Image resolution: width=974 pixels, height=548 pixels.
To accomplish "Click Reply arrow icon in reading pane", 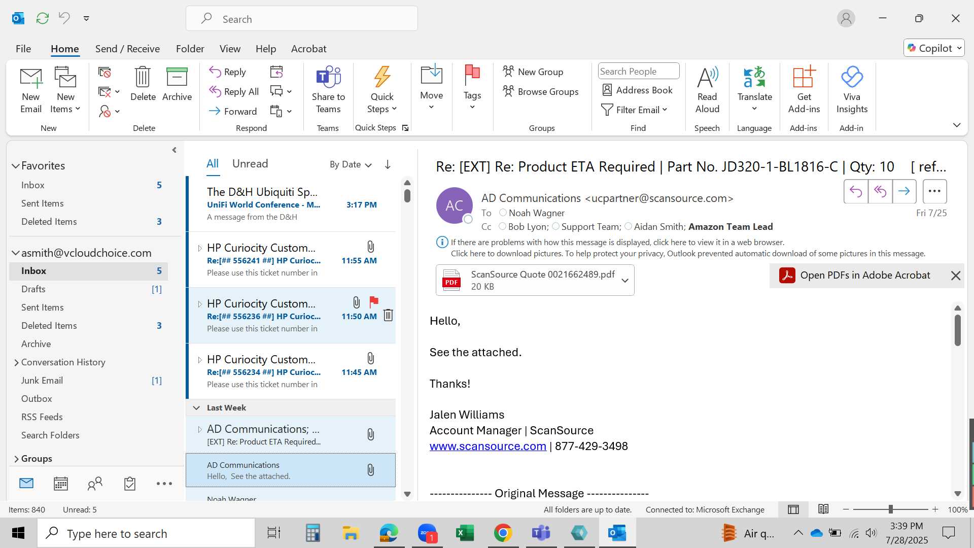I will 856,191.
